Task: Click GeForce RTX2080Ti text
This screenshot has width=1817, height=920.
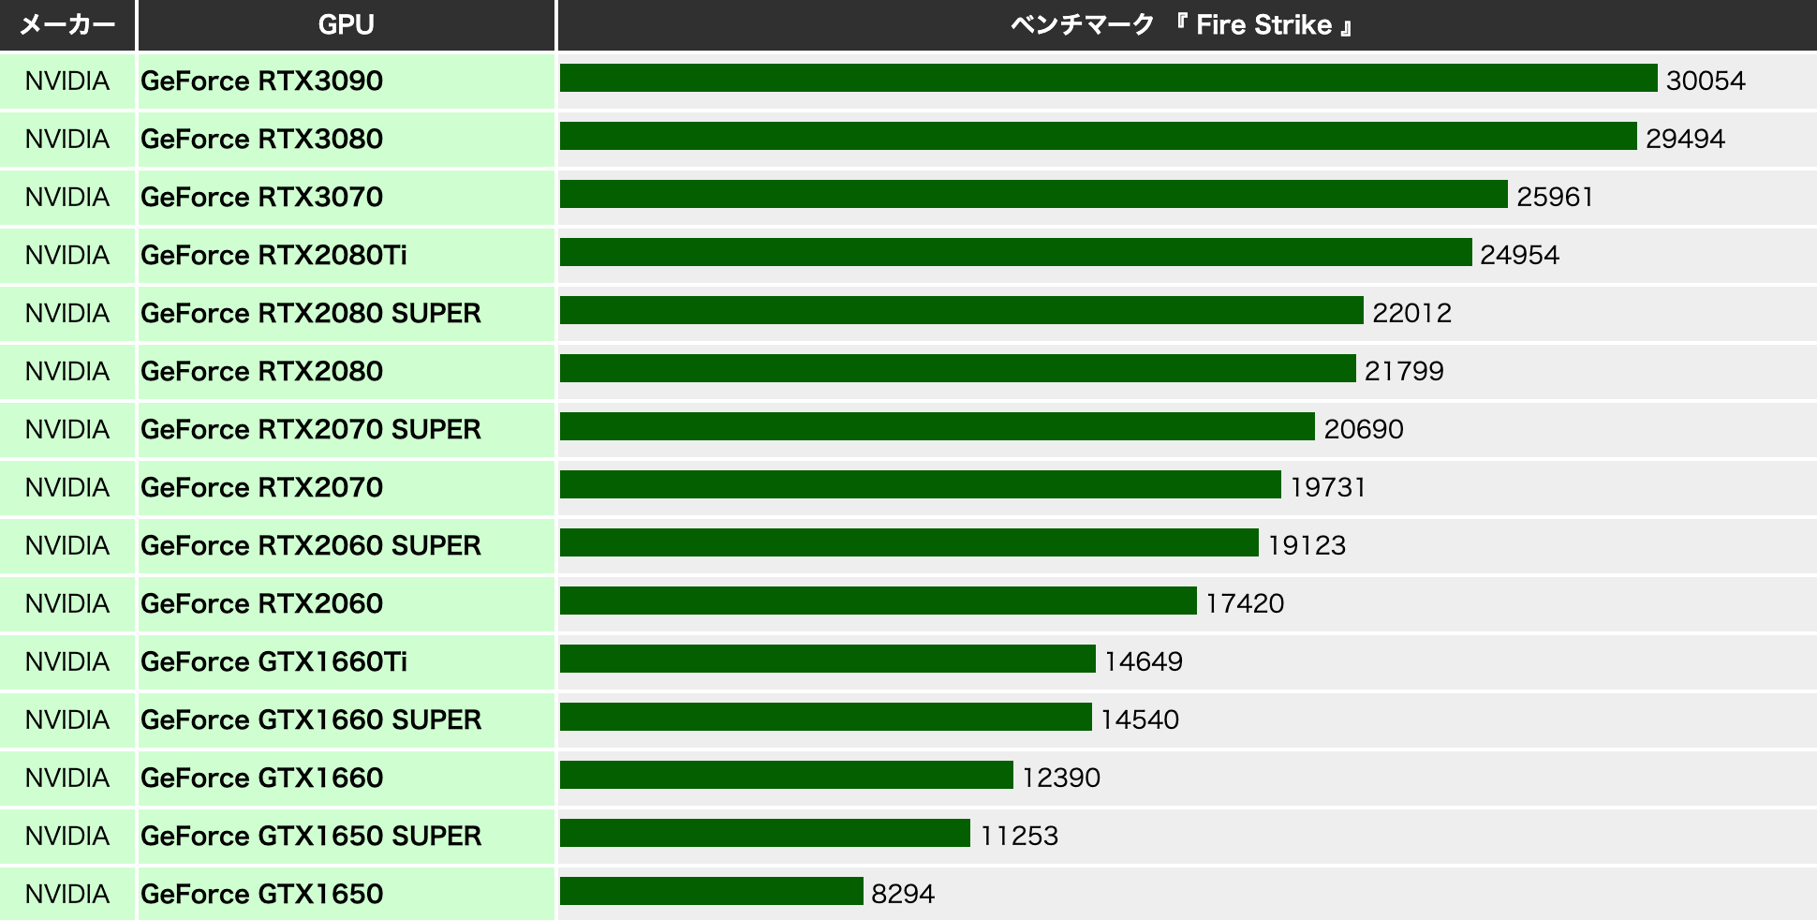Action: [x=273, y=256]
